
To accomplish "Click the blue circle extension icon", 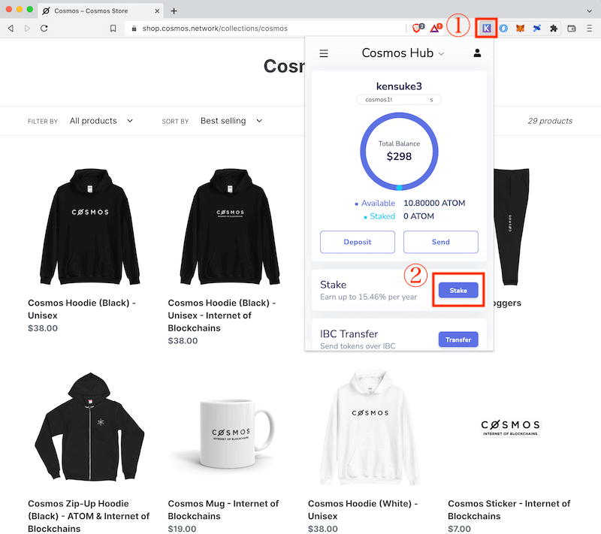I will 503,29.
